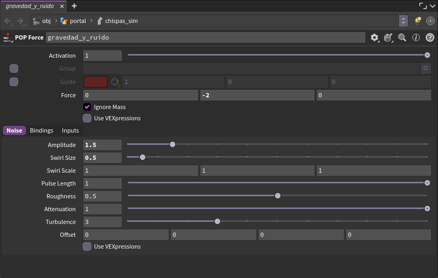438x278 pixels.
Task: Click the target link icon next to the pin
Action: click(x=430, y=21)
